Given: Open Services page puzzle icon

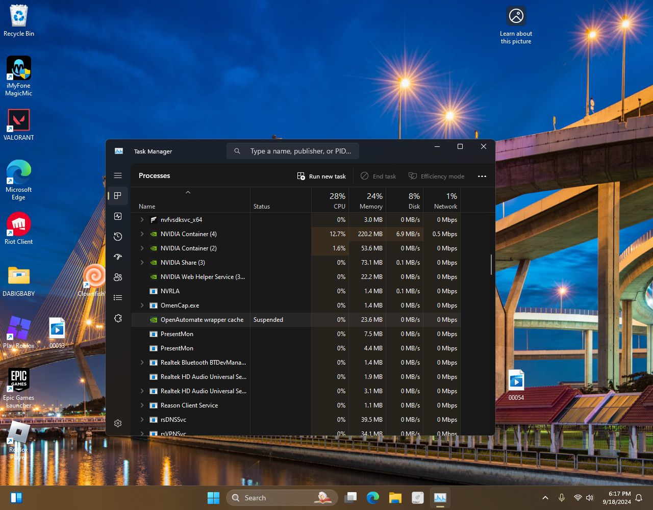Looking at the screenshot, I should tap(118, 318).
